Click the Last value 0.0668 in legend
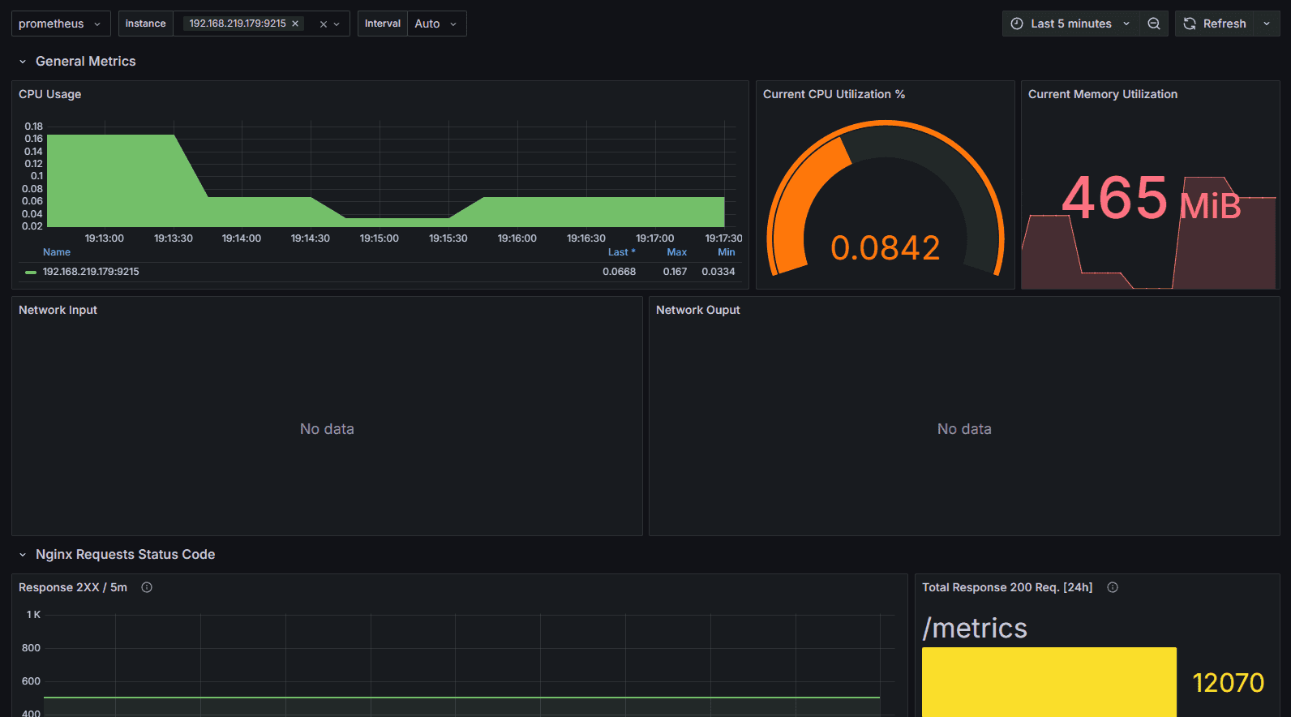Image resolution: width=1291 pixels, height=717 pixels. (620, 272)
